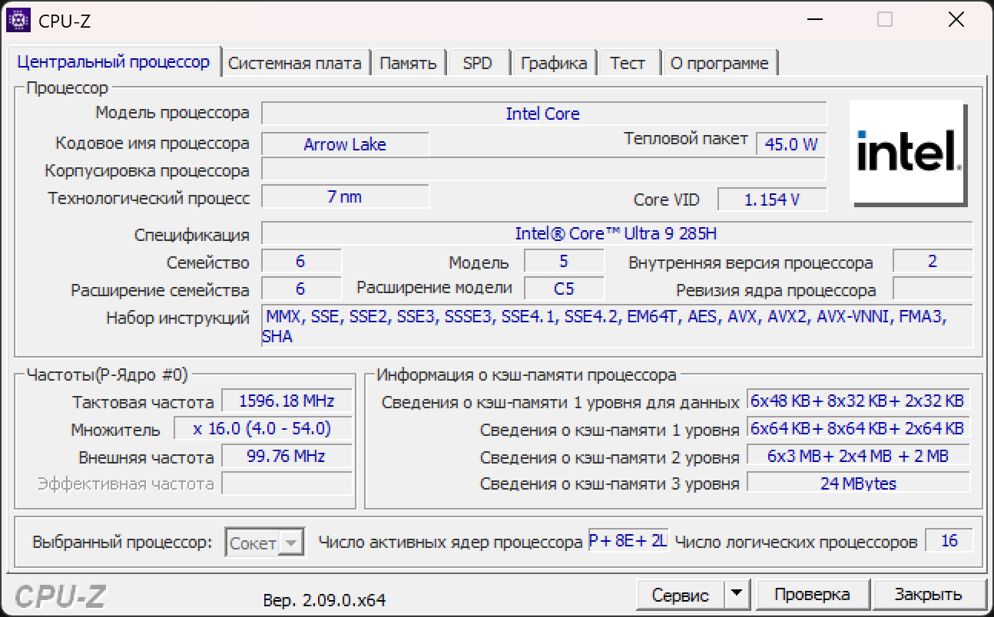The height and width of the screenshot is (617, 994).
Task: Click L1 data cache value 6x48 KB+ 8x32 KB
Action: point(858,401)
